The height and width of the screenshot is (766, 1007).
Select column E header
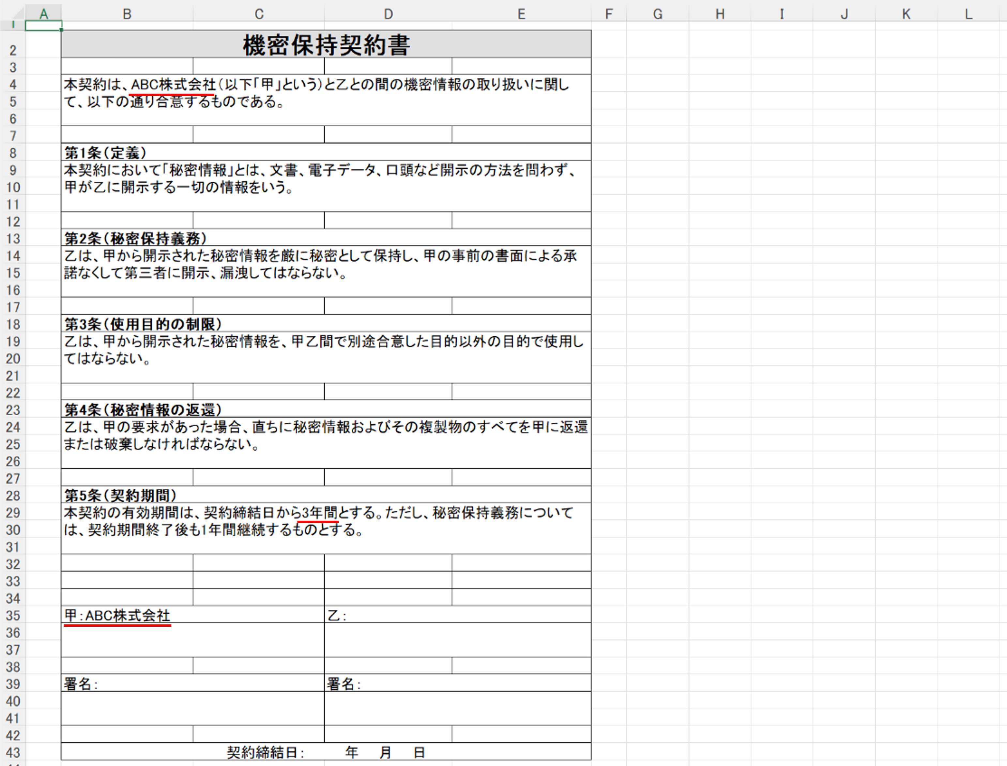coord(522,14)
